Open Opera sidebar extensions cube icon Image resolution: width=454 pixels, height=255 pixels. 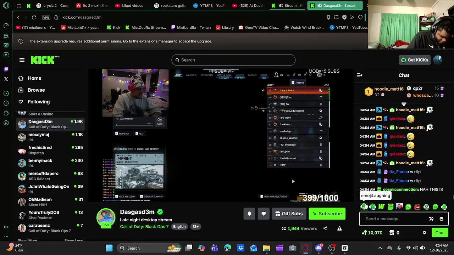click(6, 113)
